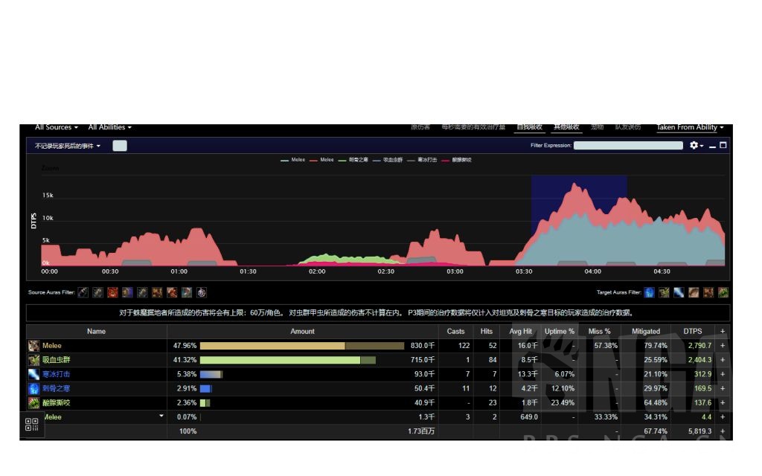This screenshot has height=476, width=762.
Task: Click the last Source Auras Filter icon
Action: click(x=201, y=292)
